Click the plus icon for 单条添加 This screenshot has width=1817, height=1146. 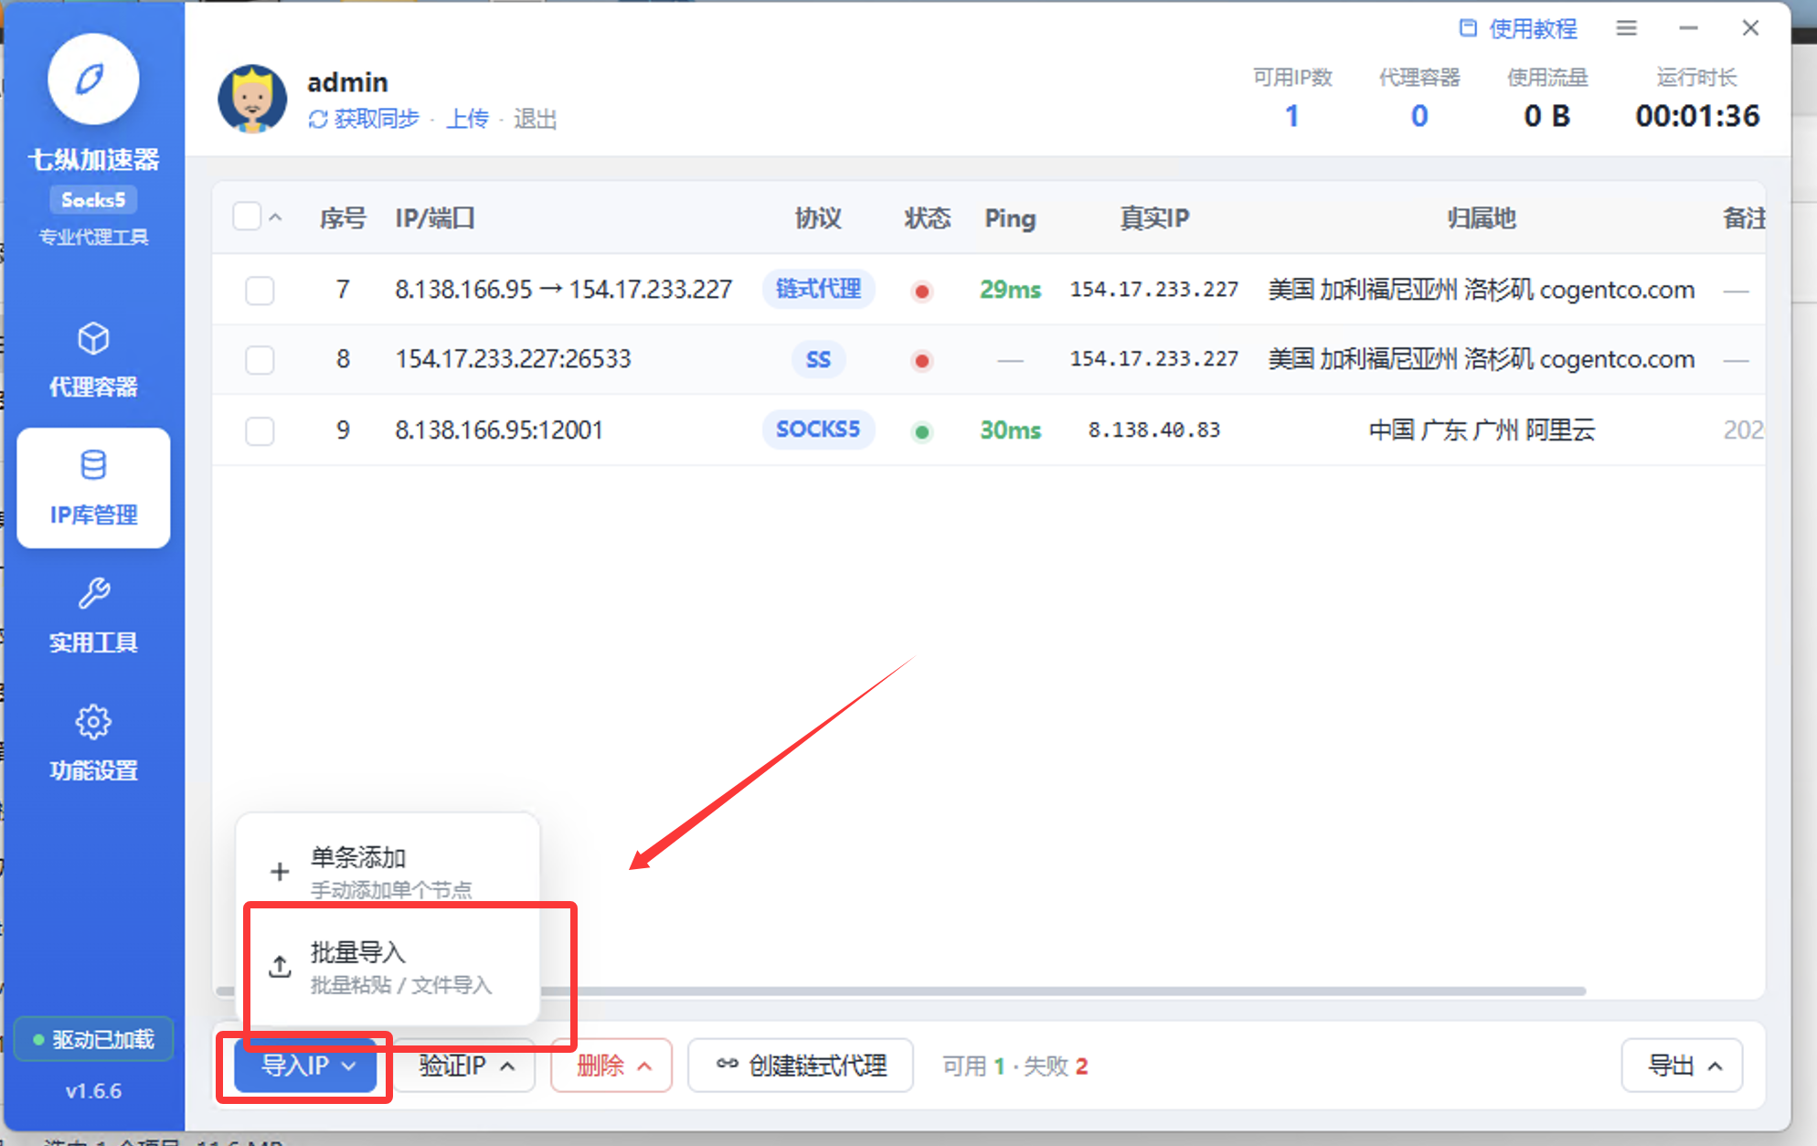point(280,872)
